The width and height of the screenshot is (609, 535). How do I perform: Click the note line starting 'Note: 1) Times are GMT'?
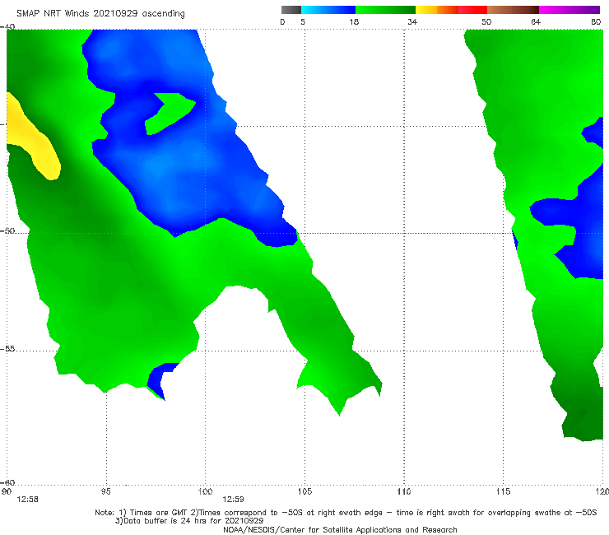point(346,513)
